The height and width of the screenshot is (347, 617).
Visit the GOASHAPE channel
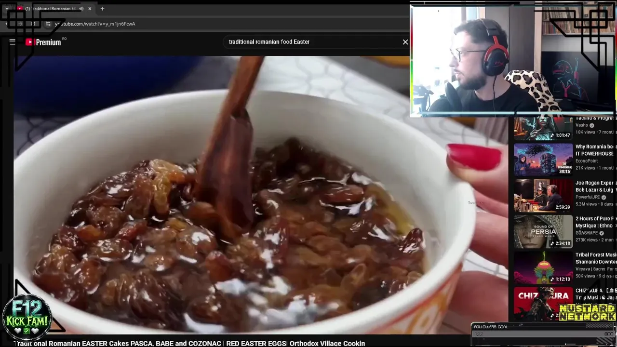(x=587, y=233)
